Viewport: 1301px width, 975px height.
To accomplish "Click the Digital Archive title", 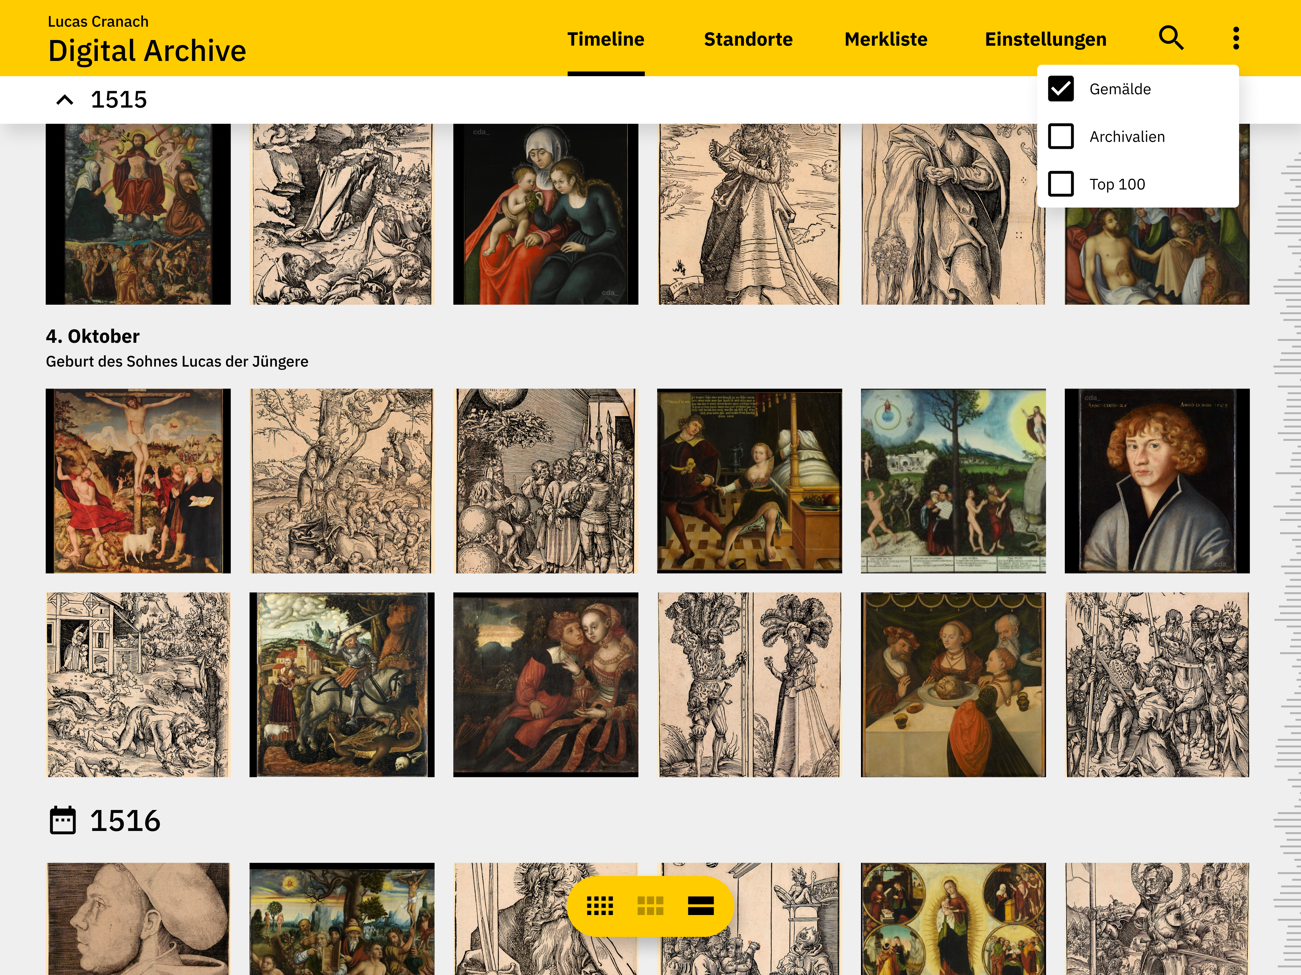I will (x=147, y=51).
